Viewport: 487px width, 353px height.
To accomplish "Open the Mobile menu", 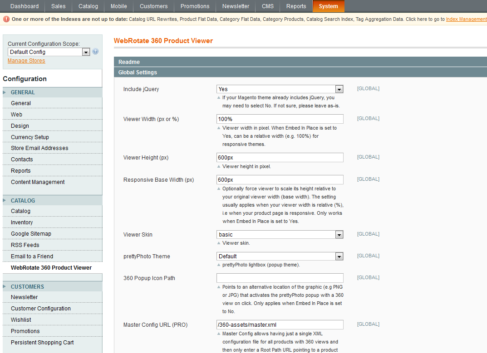I will coord(118,6).
